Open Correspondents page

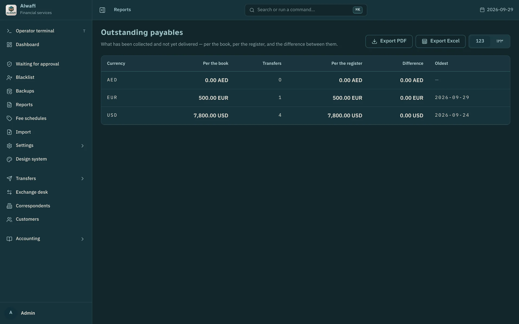46,206
